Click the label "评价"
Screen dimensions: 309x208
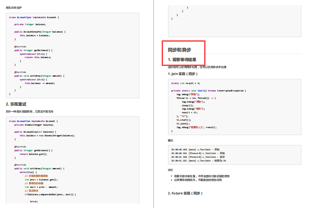(170, 170)
